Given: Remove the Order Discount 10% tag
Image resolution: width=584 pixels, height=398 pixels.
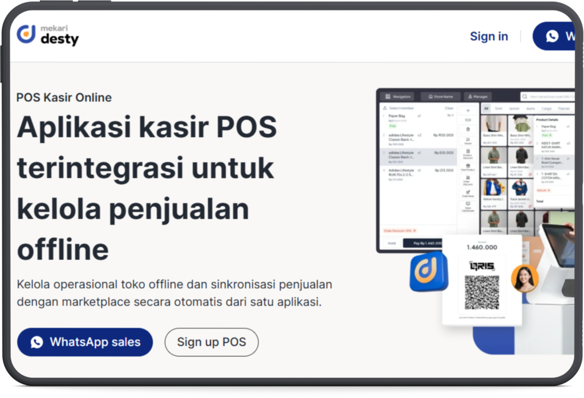Looking at the screenshot, I should (x=415, y=231).
